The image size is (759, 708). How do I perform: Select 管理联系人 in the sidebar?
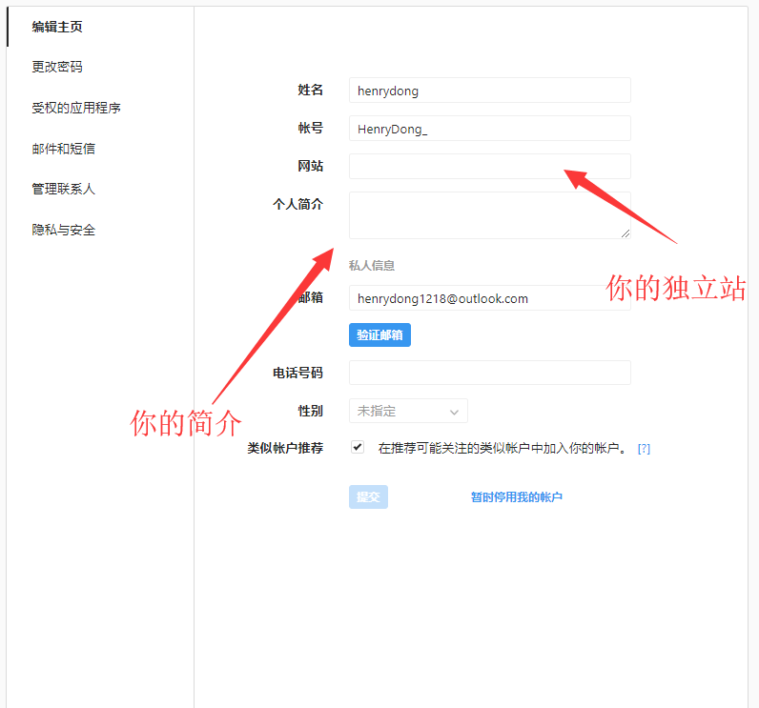tap(63, 189)
